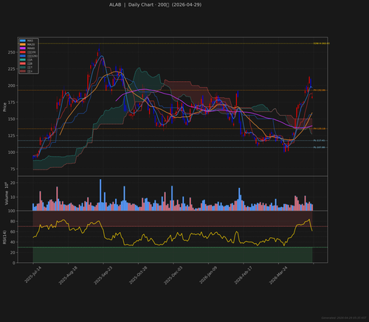The height and width of the screenshot is (322, 369).
Task: Click the ALAB Daily Chart title
Action: point(155,4)
